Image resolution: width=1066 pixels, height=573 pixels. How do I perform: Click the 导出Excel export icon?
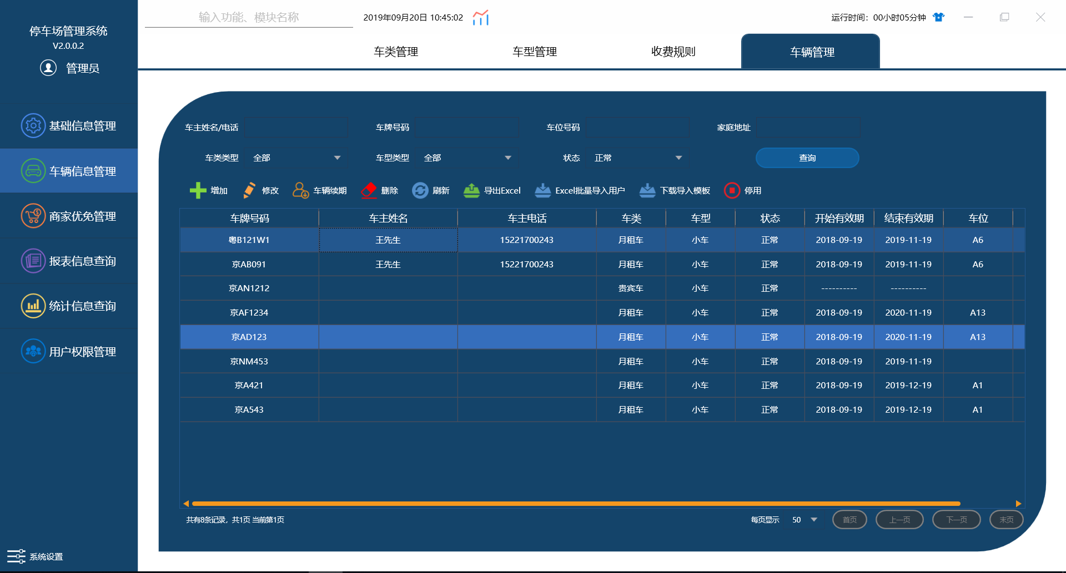coord(471,190)
